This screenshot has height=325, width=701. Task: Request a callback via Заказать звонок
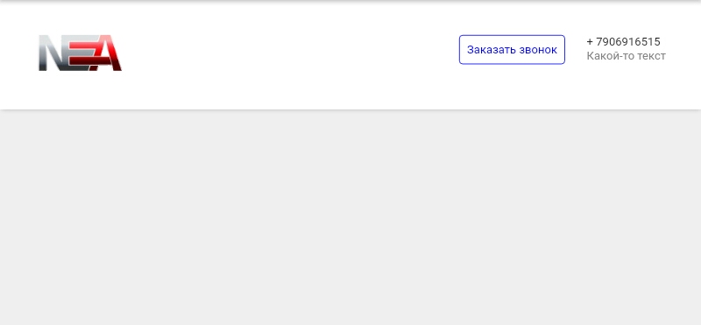pyautogui.click(x=512, y=50)
